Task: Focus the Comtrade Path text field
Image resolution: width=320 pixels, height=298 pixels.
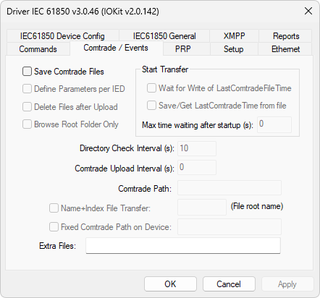Action: 230,188
